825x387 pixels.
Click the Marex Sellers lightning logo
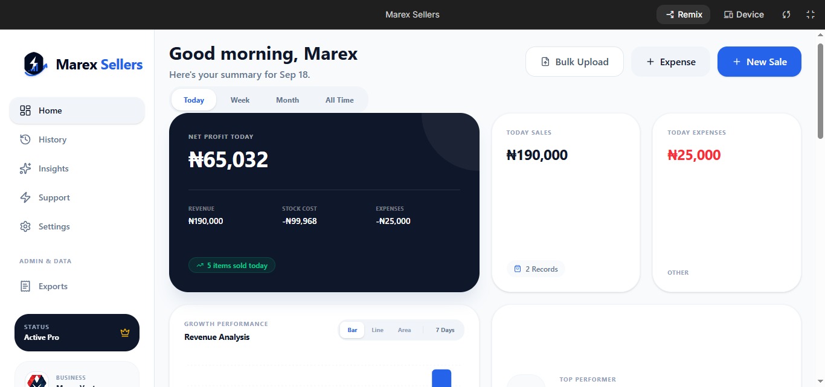click(36, 64)
